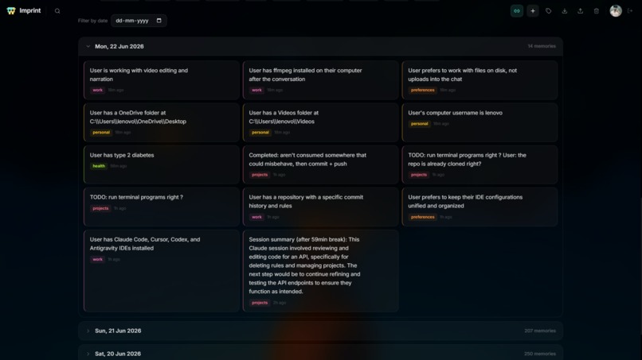Screen dimensions: 642x360
Task: Click the logout icon
Action: click(x=630, y=11)
